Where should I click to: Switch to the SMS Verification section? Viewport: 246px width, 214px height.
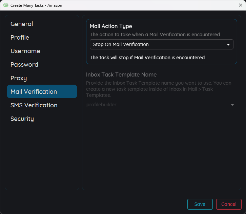pyautogui.click(x=34, y=105)
